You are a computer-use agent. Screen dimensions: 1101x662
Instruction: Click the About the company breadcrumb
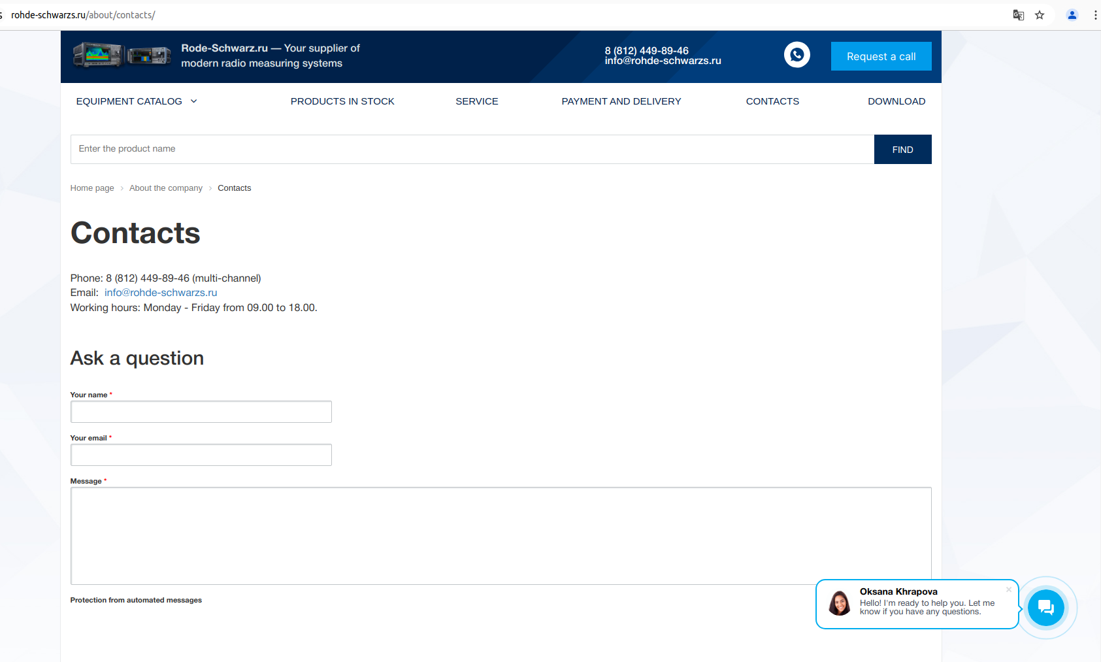(x=166, y=188)
